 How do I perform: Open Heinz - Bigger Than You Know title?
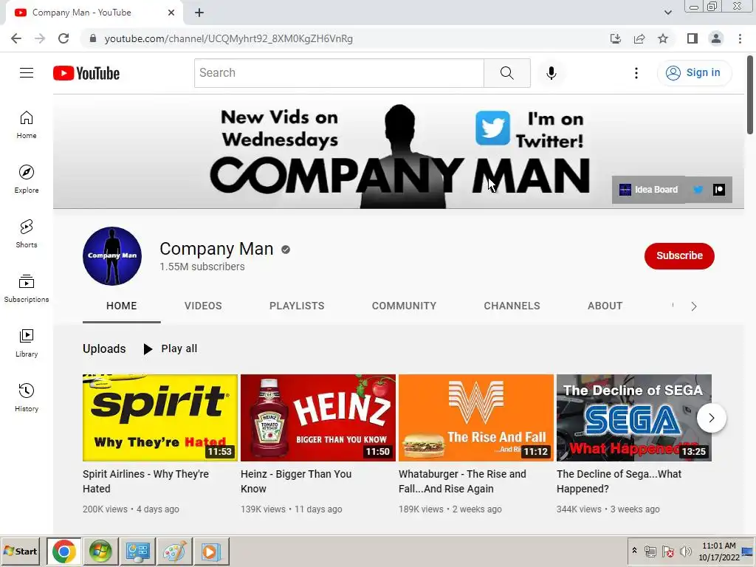[x=296, y=481]
